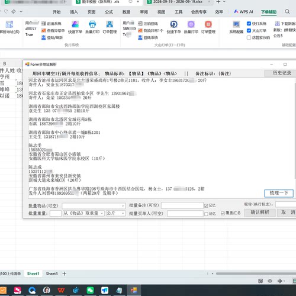
Task: Click the 昵称(换行标志) input field
Action: [x=285, y=204]
